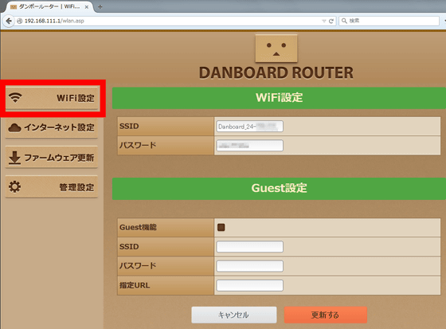Screen dimensions: 446x329
Task: Click the Danboard cardboard face logo
Action: [x=276, y=48]
